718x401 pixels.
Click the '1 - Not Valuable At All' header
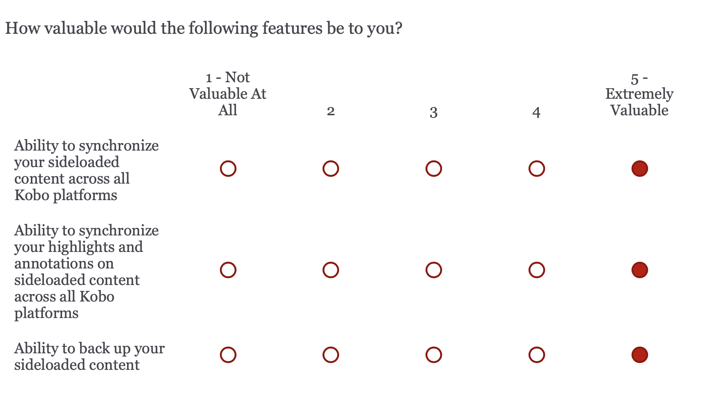[x=228, y=94]
